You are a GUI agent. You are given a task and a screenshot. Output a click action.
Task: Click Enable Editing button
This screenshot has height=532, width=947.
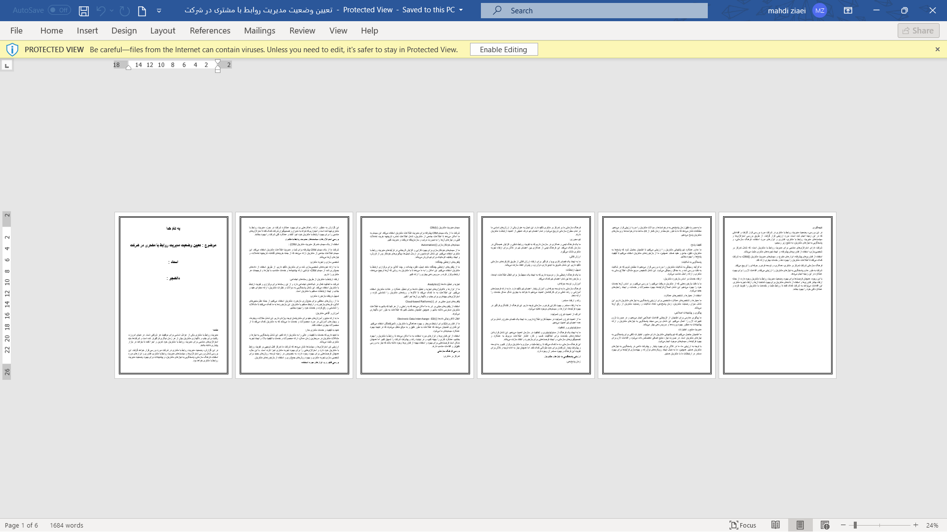coord(504,49)
